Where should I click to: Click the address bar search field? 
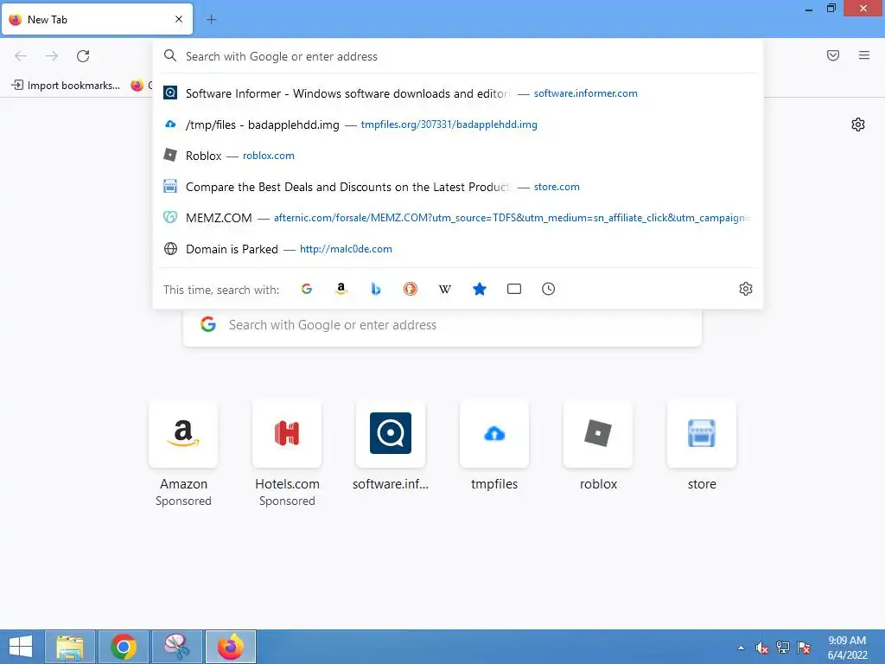[458, 56]
